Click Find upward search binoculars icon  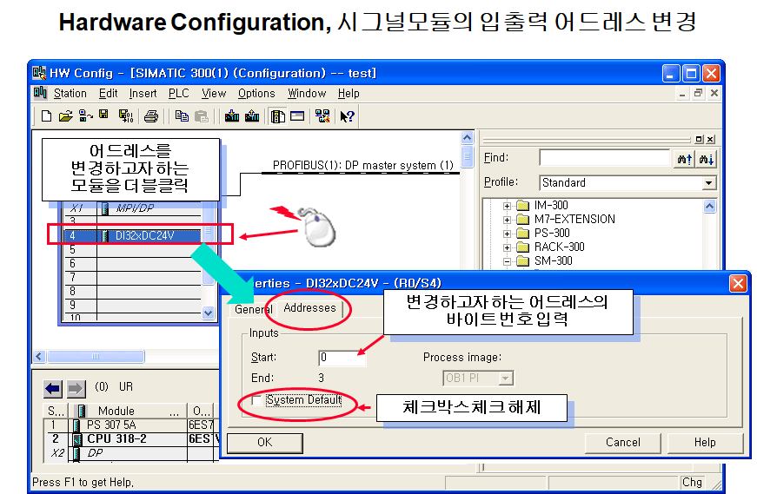point(685,159)
